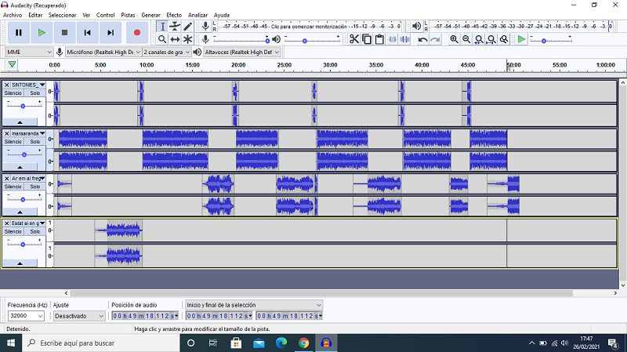Select the Draw pencil tool
Viewport: 627px width, 352px height.
pos(188,27)
